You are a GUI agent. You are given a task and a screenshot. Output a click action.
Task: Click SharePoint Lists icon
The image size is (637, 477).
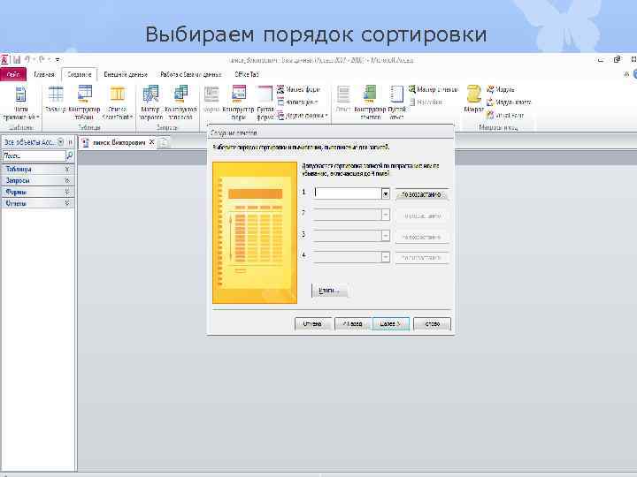pyautogui.click(x=117, y=95)
